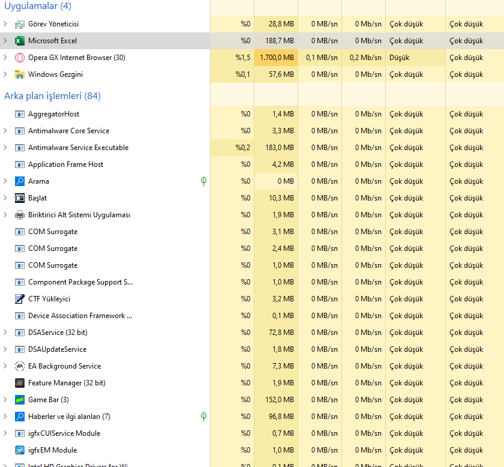This screenshot has width=504, height=467.
Task: Select the igfxEM Module process name
Action: tap(53, 450)
